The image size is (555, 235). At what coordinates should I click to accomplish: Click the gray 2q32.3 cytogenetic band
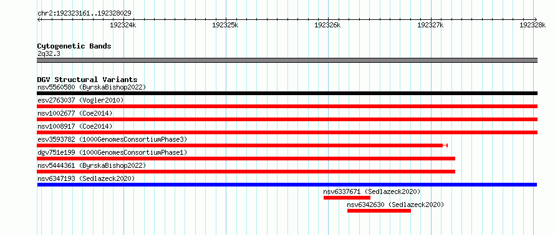(287, 60)
